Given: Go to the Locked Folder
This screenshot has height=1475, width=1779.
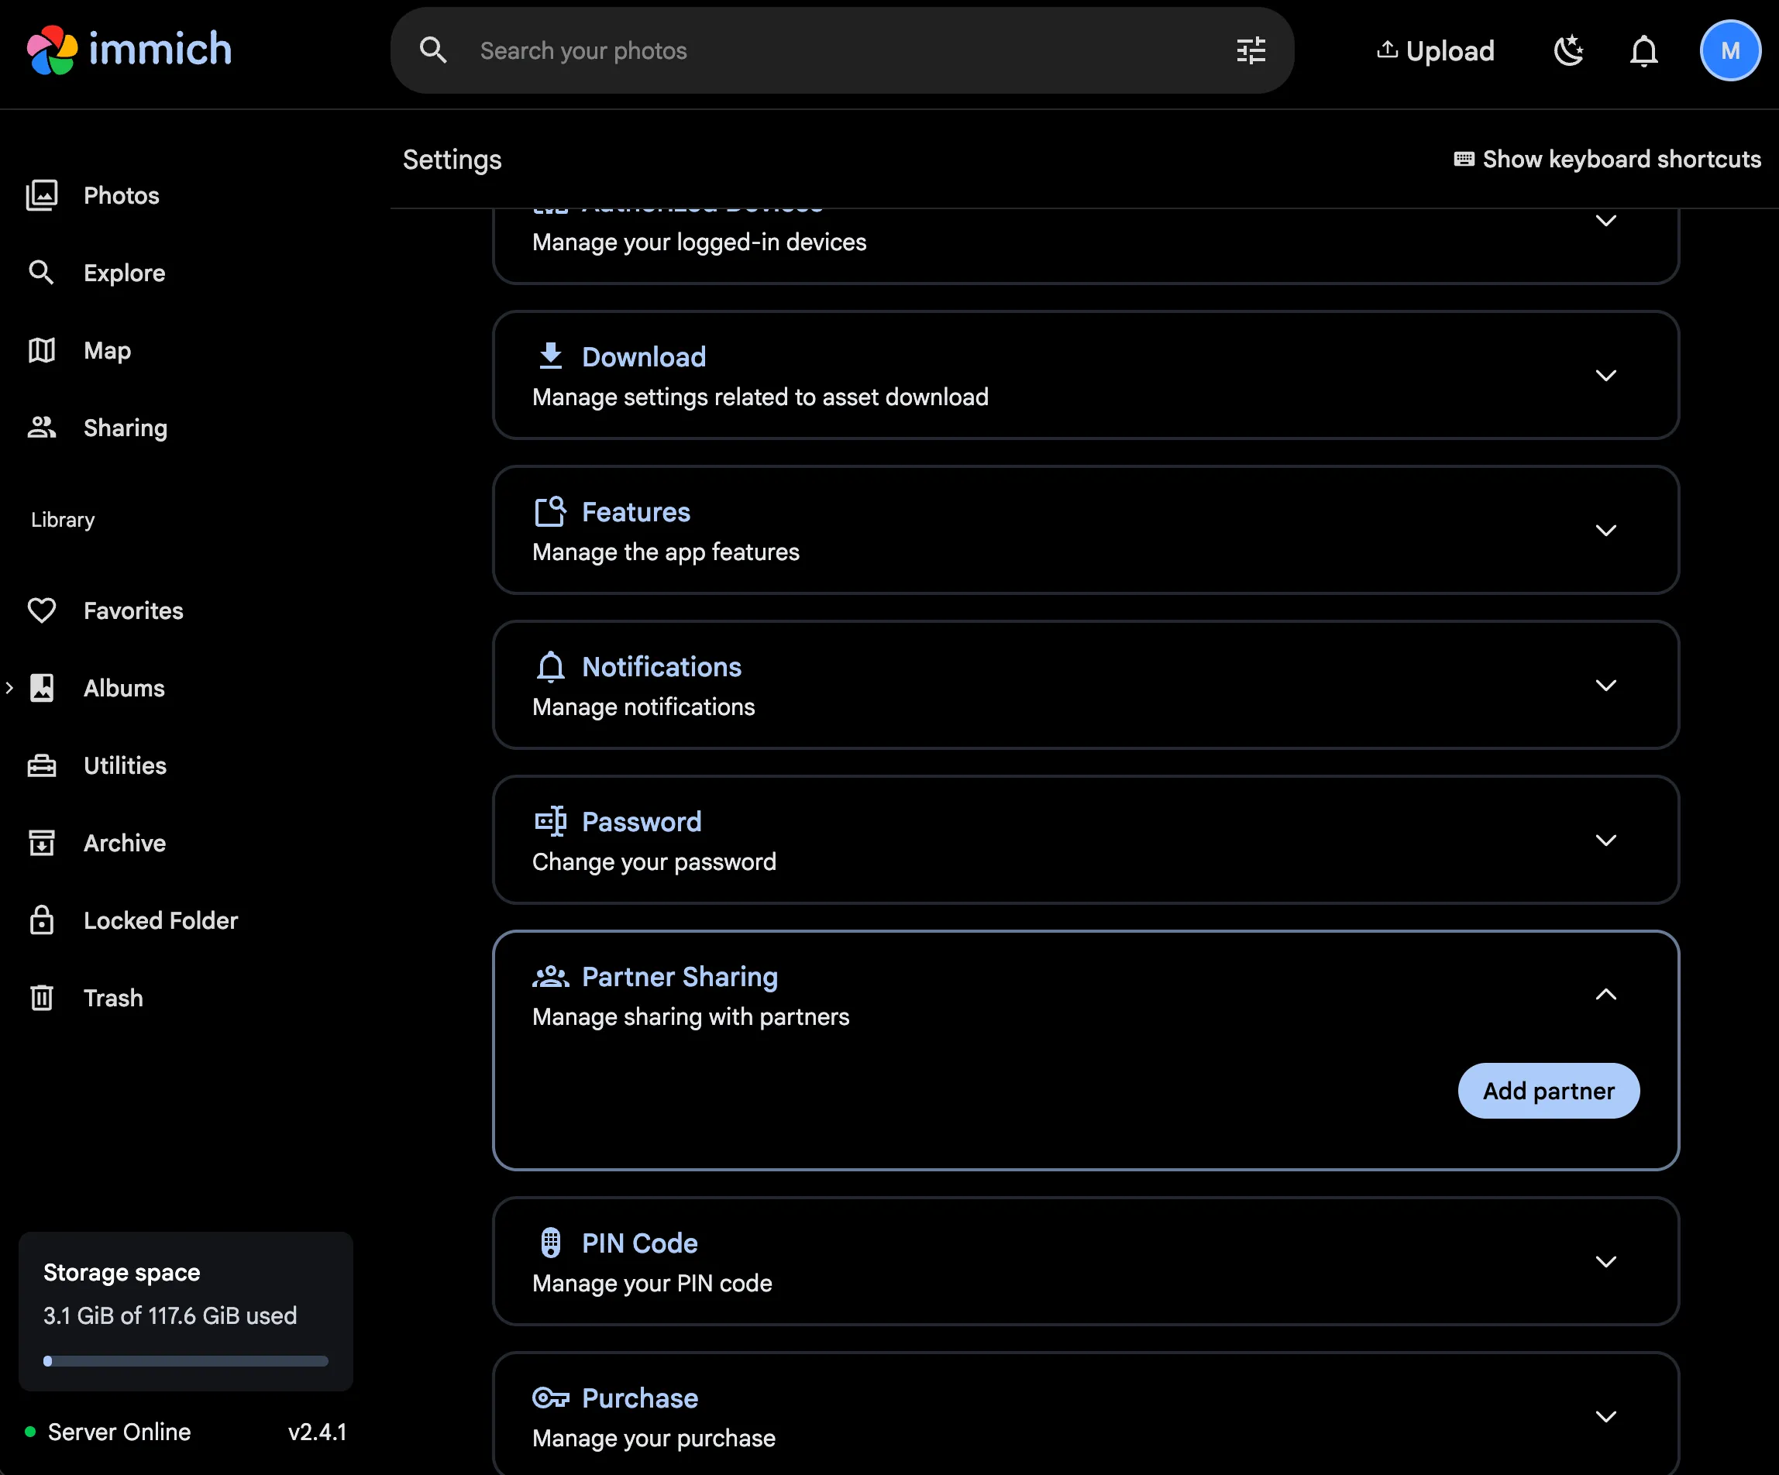Looking at the screenshot, I should (160, 920).
